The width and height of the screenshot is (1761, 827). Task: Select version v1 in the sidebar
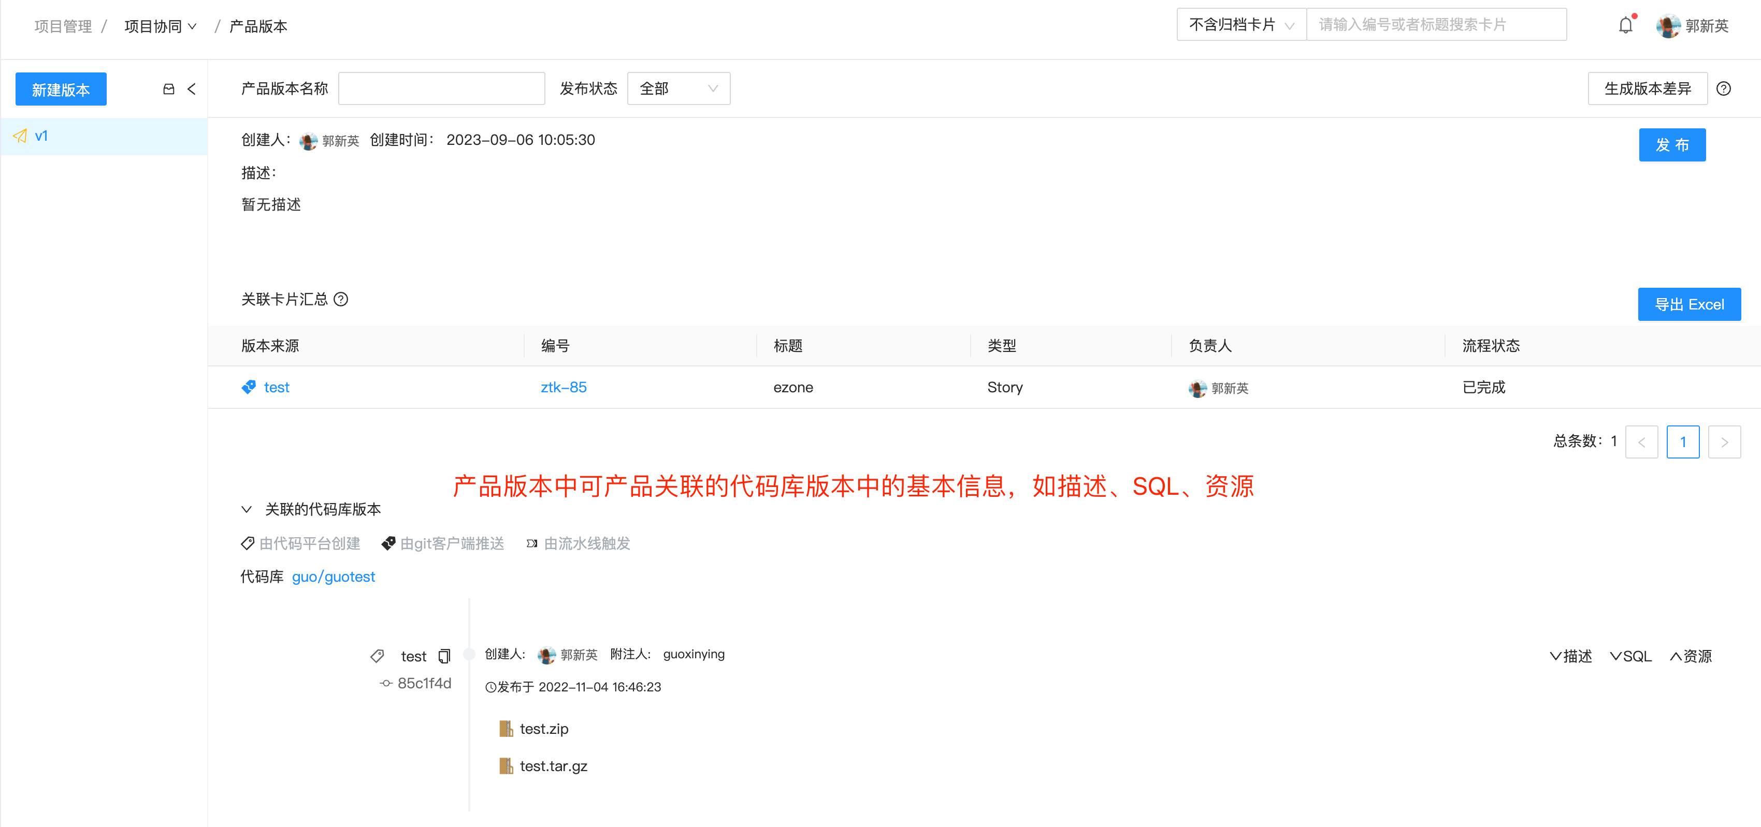coord(42,136)
